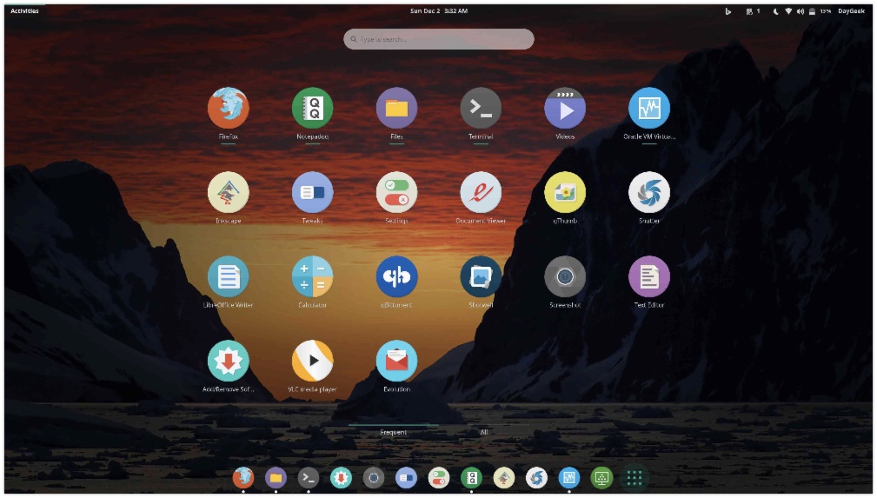Launch Inkscape from the app grid
The height and width of the screenshot is (498, 877).
[x=228, y=192]
